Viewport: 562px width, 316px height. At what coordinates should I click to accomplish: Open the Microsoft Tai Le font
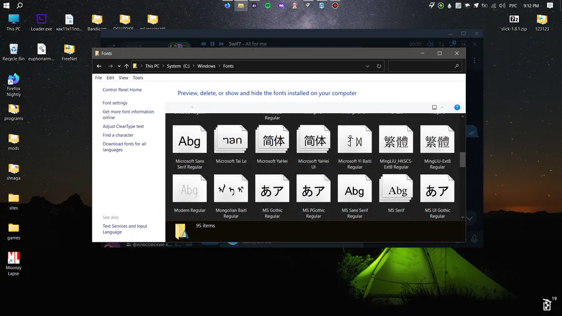(x=231, y=144)
